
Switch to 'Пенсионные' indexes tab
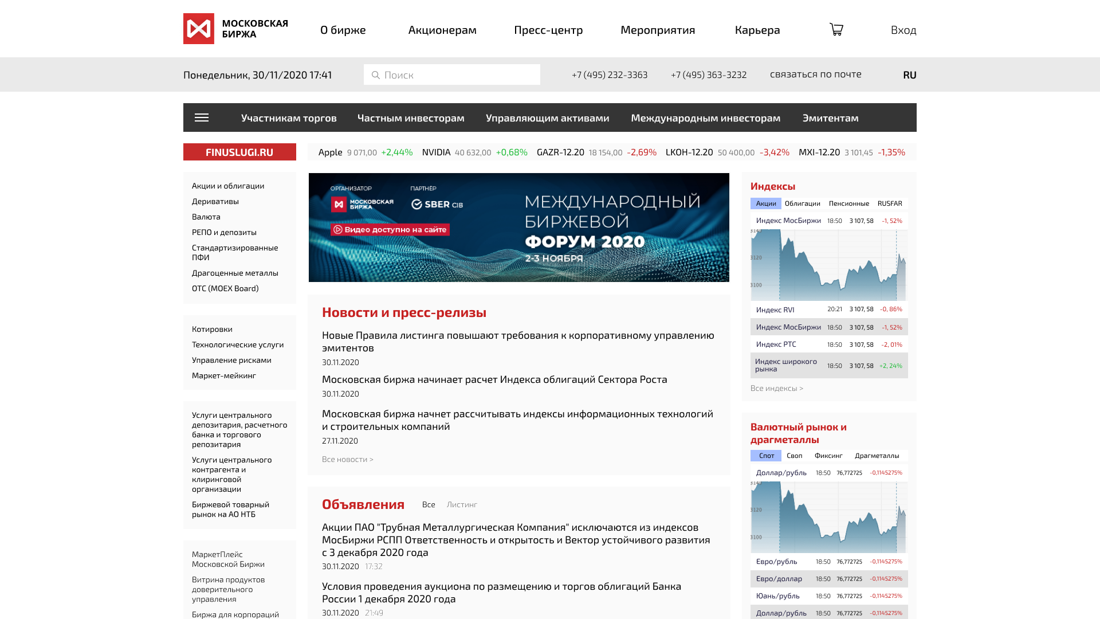click(x=848, y=203)
